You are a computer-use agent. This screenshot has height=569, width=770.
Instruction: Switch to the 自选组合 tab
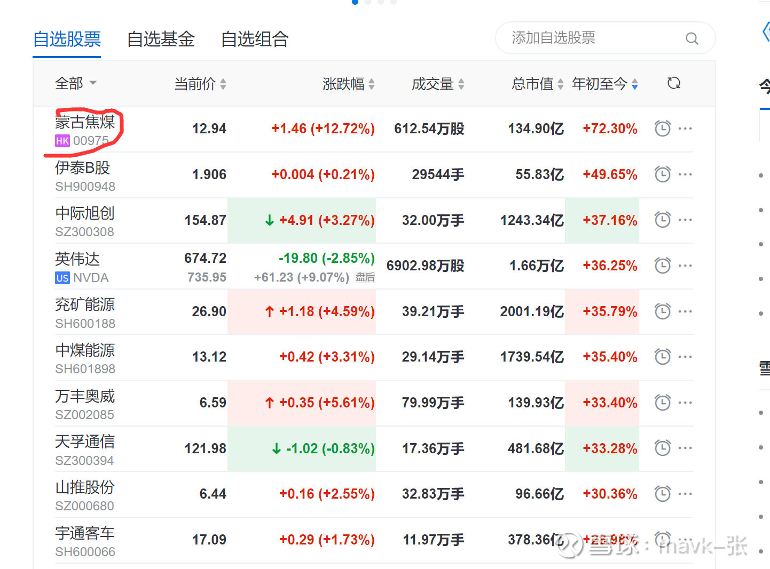point(255,39)
